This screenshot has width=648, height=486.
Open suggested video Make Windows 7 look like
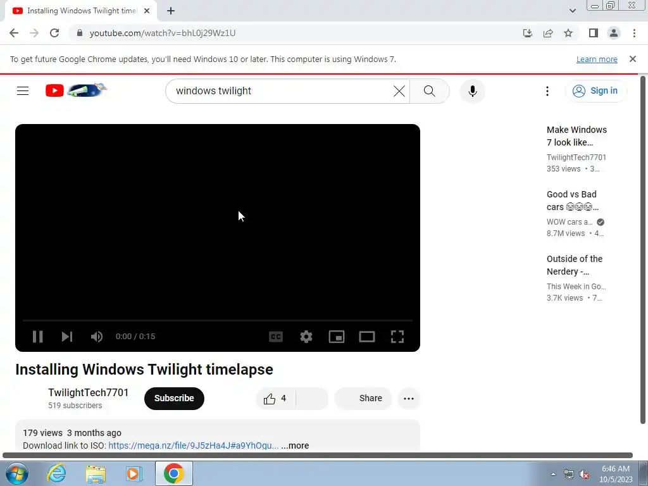[577, 136]
